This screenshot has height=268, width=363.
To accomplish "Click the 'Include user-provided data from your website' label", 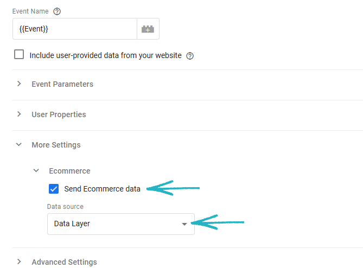I will coord(105,55).
